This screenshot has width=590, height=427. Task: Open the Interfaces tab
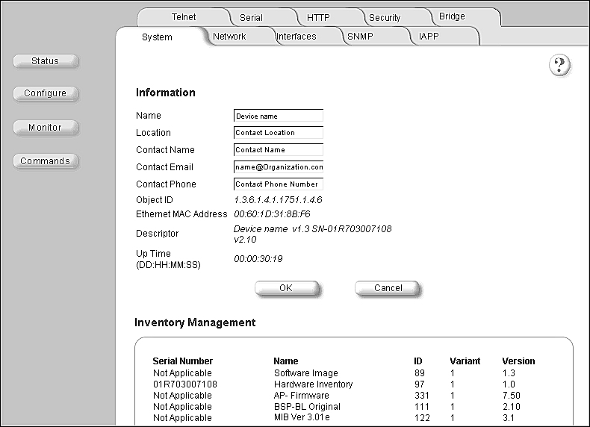[296, 37]
